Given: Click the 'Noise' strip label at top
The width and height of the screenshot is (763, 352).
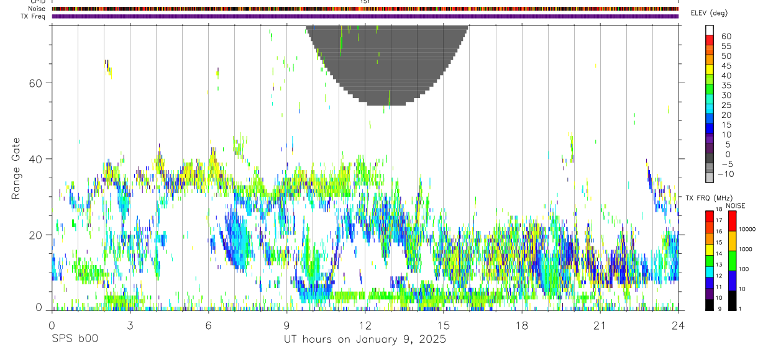Looking at the screenshot, I should pos(37,9).
